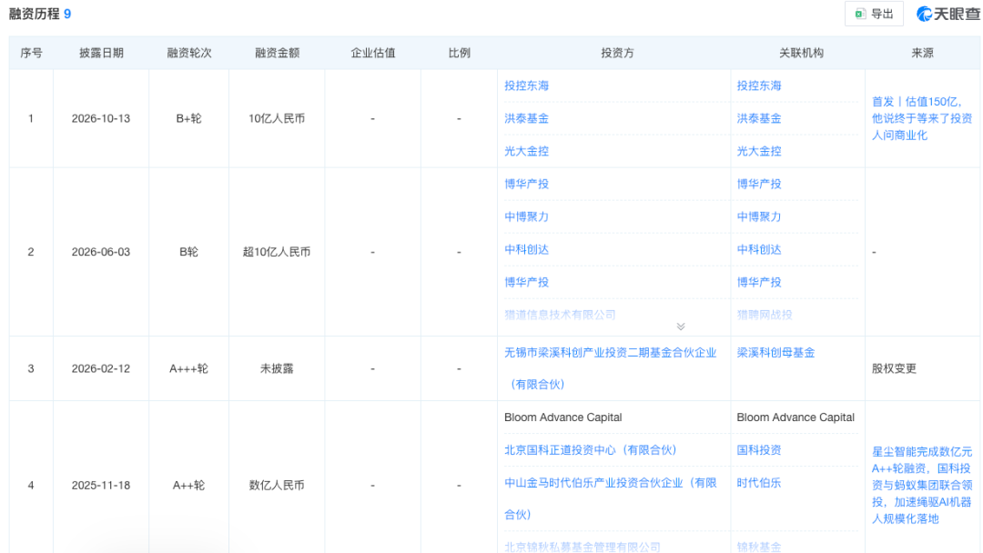Click the 融资金额 column header
This screenshot has height=553, width=983.
coord(277,54)
